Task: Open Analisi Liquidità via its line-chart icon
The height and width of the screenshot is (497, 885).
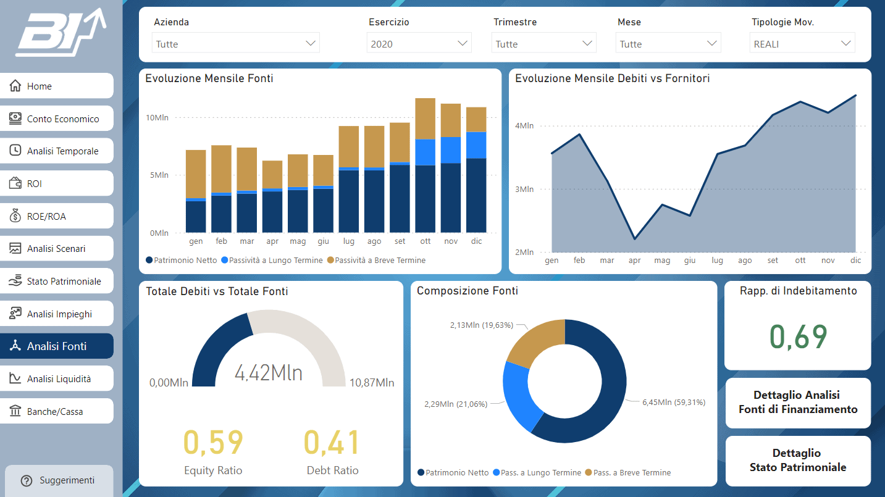Action: point(15,378)
